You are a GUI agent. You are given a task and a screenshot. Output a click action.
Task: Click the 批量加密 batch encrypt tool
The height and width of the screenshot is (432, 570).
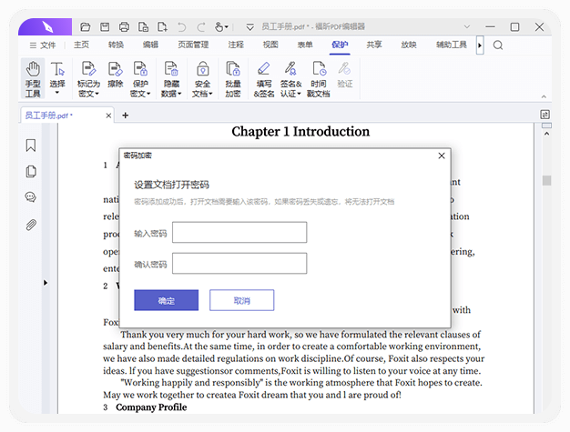(233, 79)
